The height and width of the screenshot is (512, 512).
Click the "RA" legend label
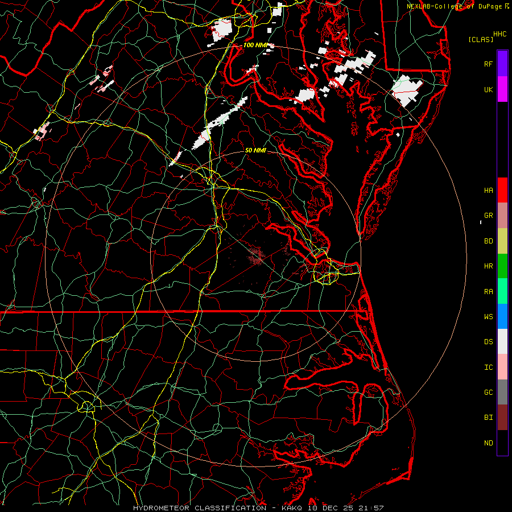pyautogui.click(x=488, y=292)
